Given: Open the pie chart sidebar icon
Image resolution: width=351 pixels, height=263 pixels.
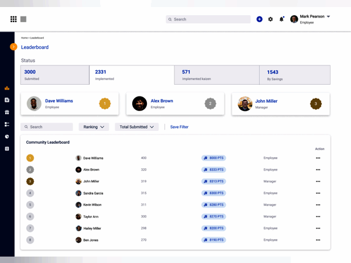Looking at the screenshot, I should coord(7,136).
